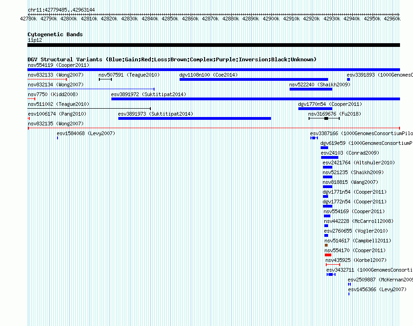Click the chr11:42779485..42963144 coordinates text
The image size is (413, 326).
coord(61,10)
